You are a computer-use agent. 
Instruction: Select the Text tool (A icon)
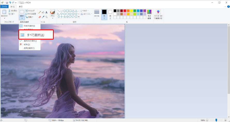pyautogui.click(x=46, y=12)
